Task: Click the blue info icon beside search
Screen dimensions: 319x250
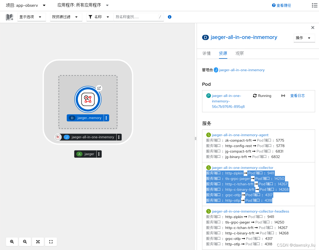Action: tap(170, 17)
